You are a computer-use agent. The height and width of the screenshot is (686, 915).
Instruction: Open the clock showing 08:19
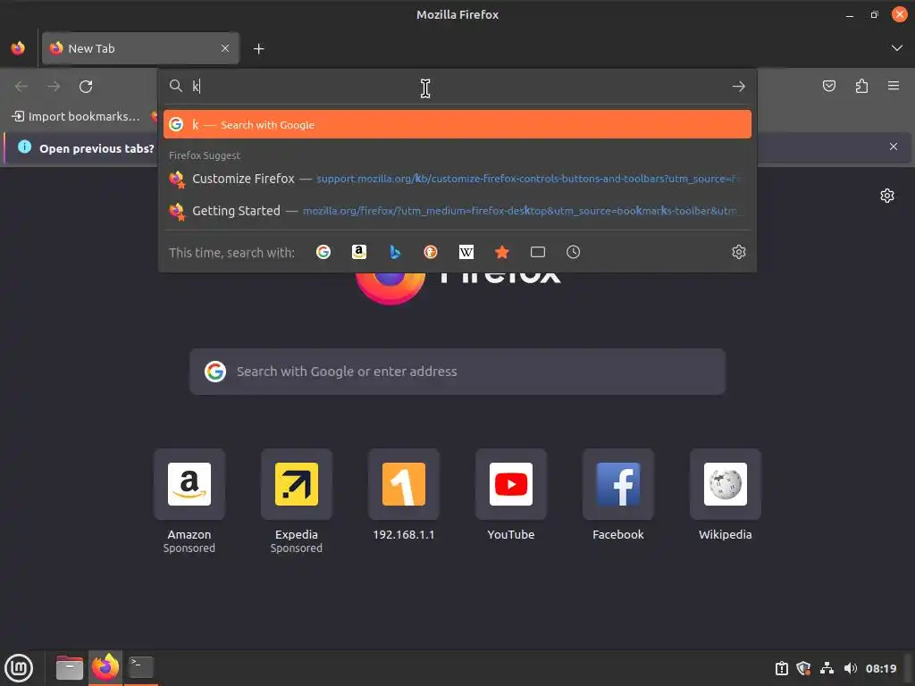click(x=880, y=668)
